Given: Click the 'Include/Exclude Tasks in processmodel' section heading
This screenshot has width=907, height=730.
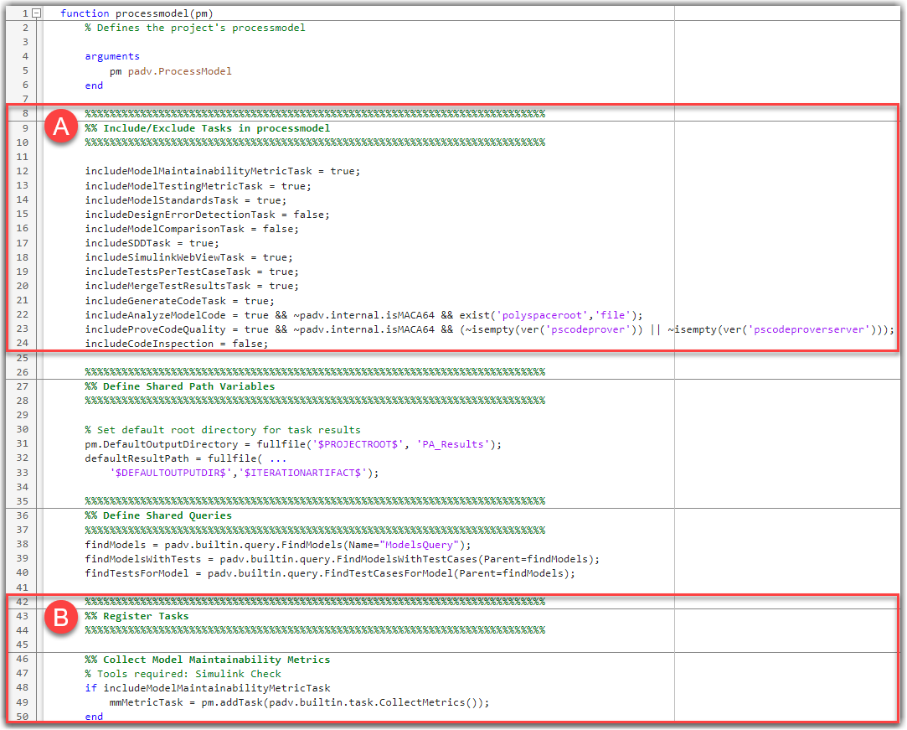Looking at the screenshot, I should point(215,128).
